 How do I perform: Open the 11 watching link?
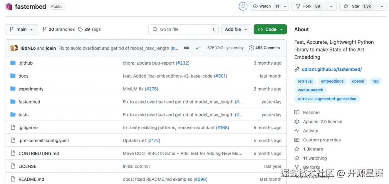[x=315, y=158]
